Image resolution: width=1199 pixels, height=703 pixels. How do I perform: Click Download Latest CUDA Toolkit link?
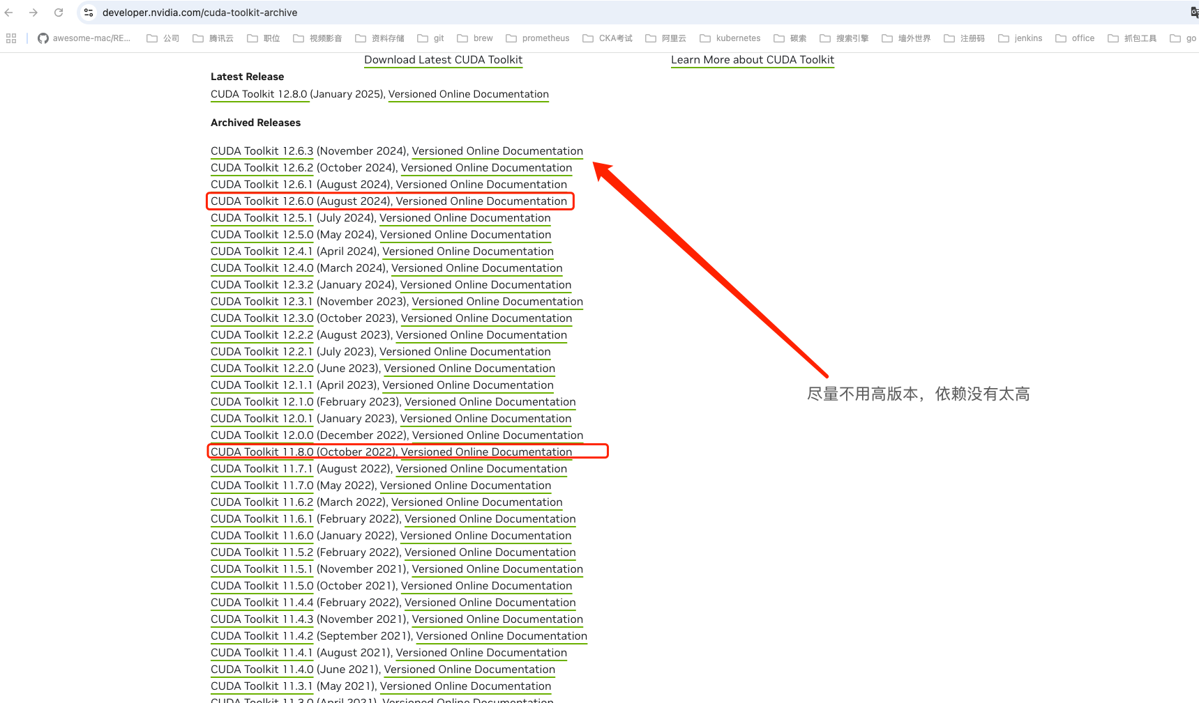pos(443,60)
